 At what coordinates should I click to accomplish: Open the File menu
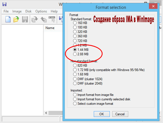click(x=6, y=11)
